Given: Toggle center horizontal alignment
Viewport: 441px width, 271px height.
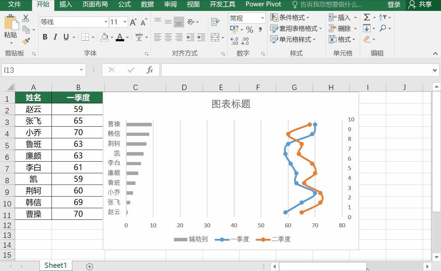Looking at the screenshot, I should pyautogui.click(x=168, y=37).
